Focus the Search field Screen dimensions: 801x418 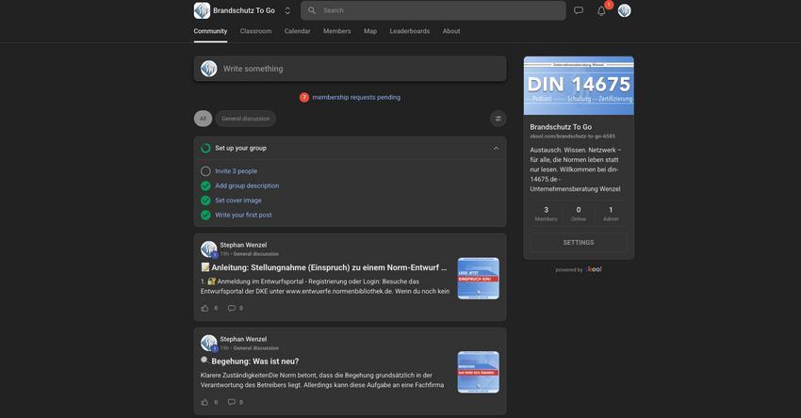tap(433, 10)
